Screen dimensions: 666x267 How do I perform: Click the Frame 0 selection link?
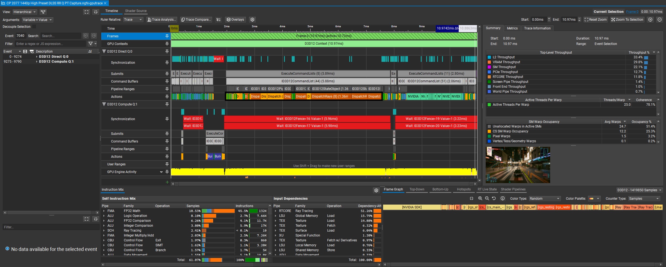[x=632, y=12]
